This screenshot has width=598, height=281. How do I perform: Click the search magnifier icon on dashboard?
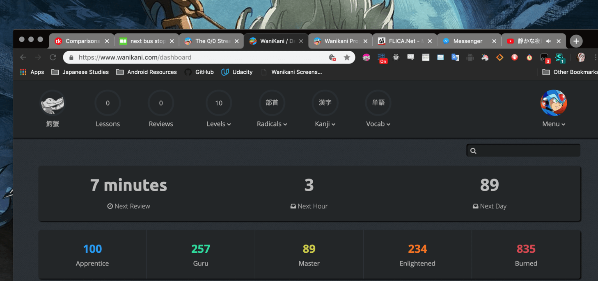[473, 151]
